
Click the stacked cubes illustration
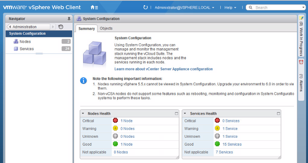95,53
